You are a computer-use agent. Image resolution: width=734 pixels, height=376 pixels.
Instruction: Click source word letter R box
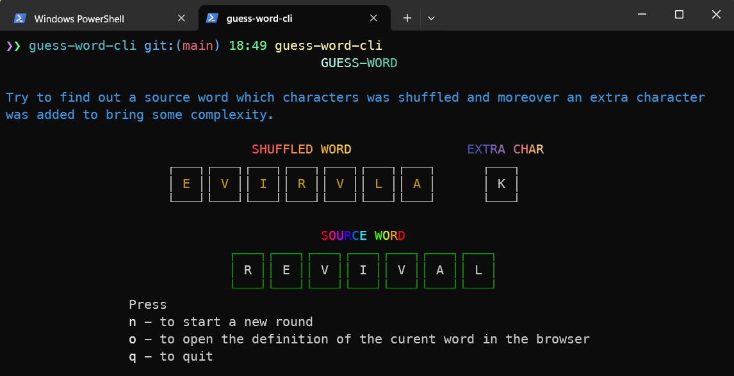[x=248, y=270]
